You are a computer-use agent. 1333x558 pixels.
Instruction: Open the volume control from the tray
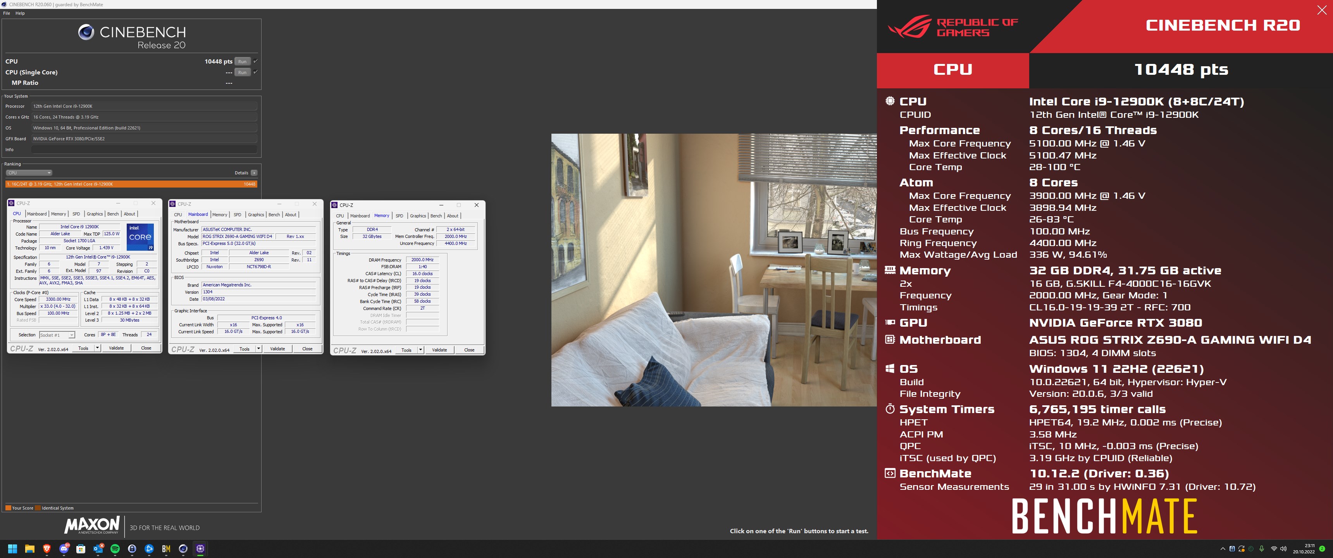pyautogui.click(x=1283, y=549)
